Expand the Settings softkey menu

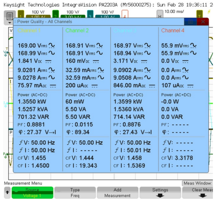160,193
